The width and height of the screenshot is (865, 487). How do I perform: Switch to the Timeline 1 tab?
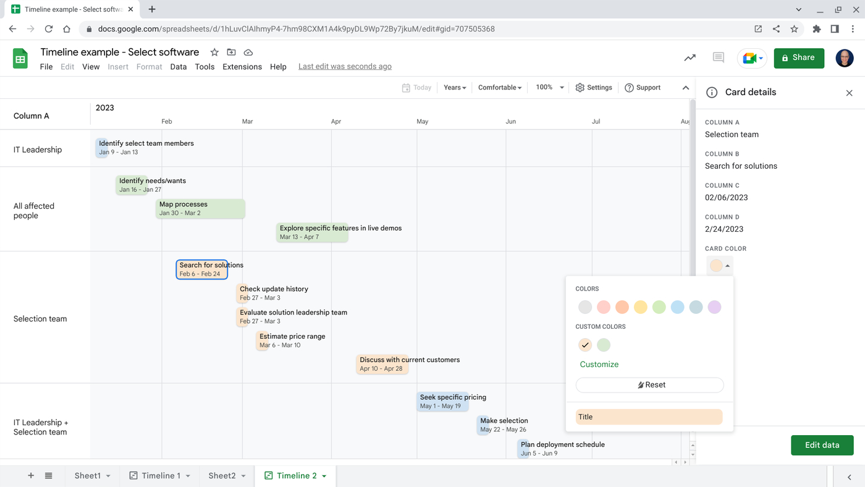click(x=161, y=476)
